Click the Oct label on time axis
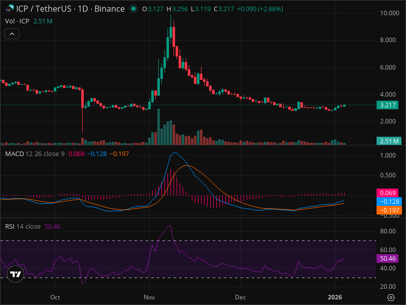The image size is (406, 305). point(55,297)
